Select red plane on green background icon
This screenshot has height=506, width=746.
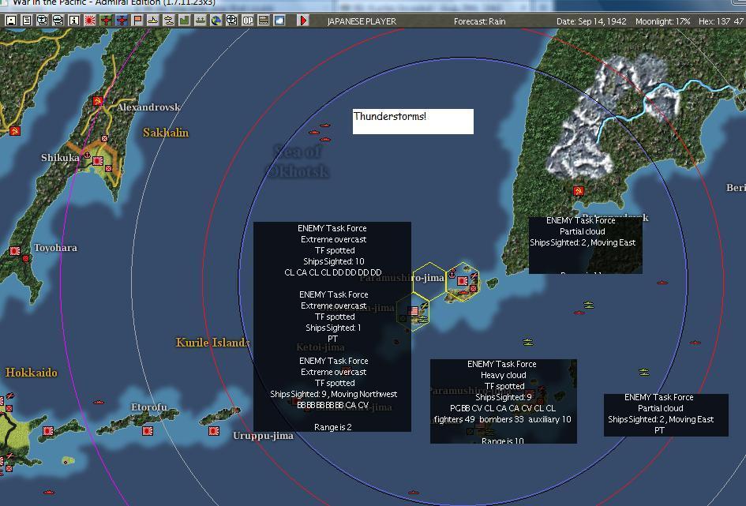pyautogui.click(x=106, y=21)
